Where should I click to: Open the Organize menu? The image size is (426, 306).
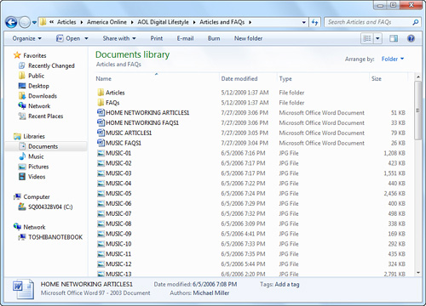27,38
